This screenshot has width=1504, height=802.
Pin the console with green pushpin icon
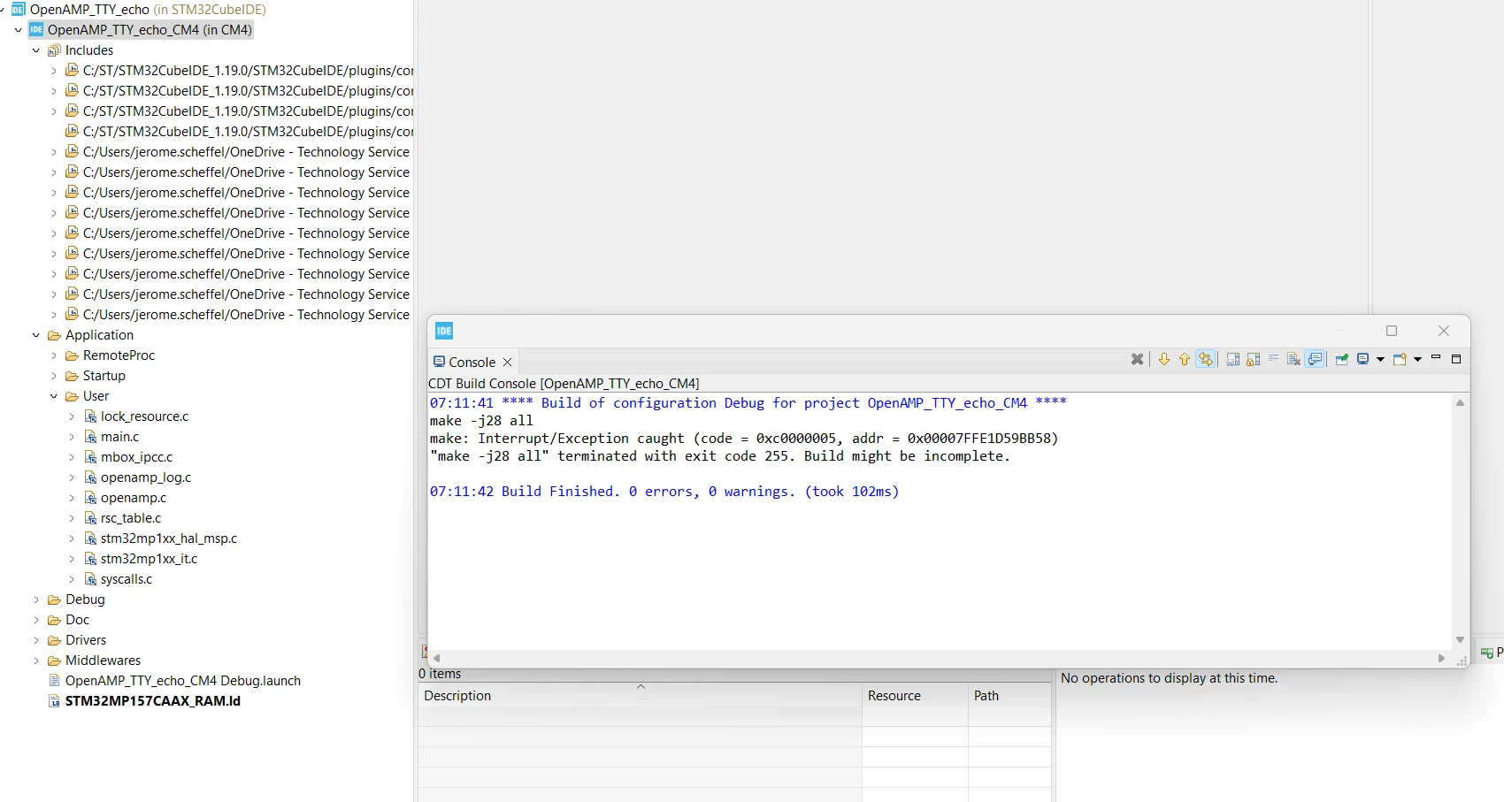click(x=1341, y=359)
